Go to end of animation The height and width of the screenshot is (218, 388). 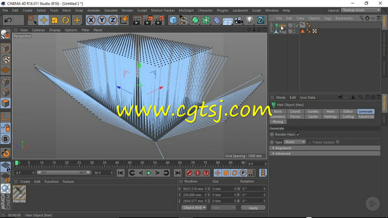[x=178, y=173]
